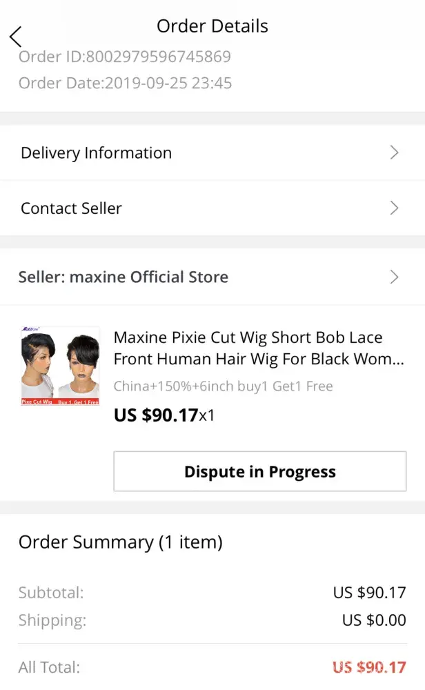Click the Order Details page title

[212, 26]
